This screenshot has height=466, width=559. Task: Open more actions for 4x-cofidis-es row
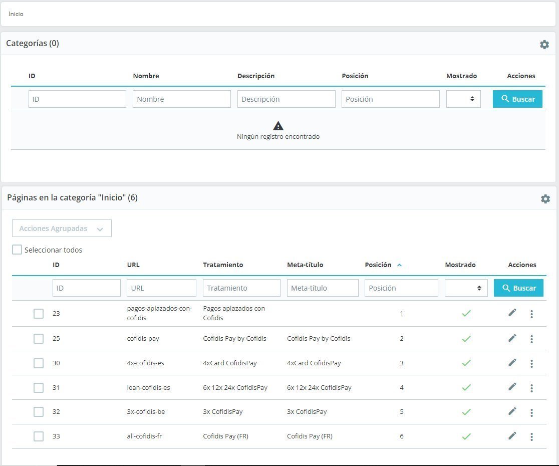coord(531,363)
